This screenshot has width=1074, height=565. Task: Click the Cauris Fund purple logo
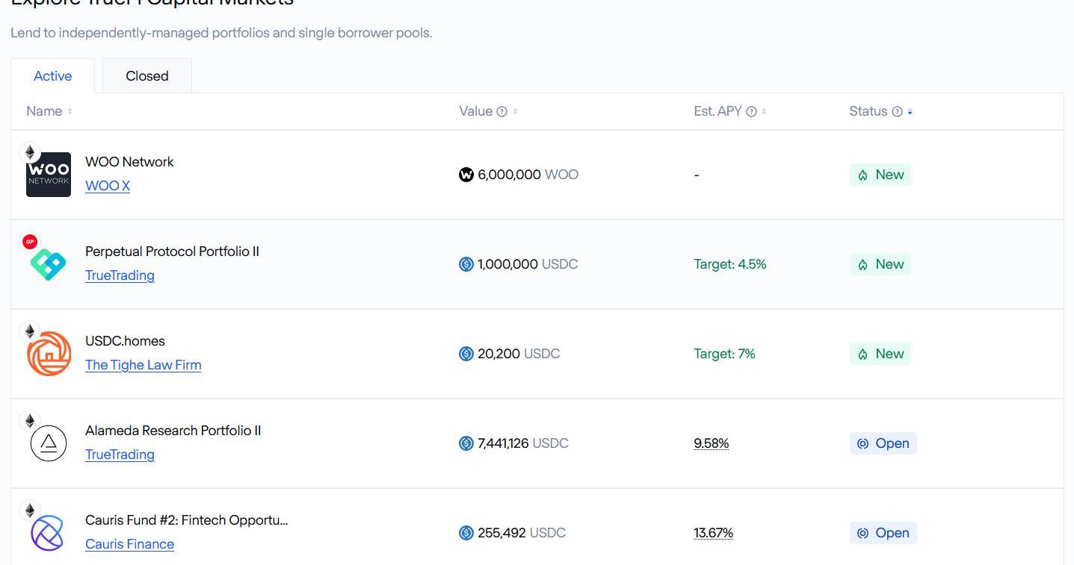[47, 533]
